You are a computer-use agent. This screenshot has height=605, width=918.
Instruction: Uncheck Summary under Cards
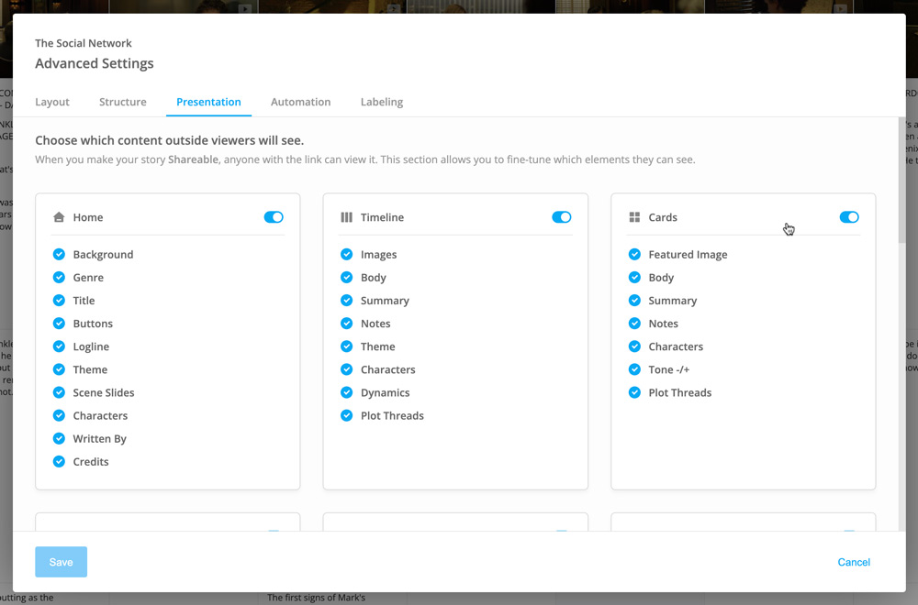(634, 301)
